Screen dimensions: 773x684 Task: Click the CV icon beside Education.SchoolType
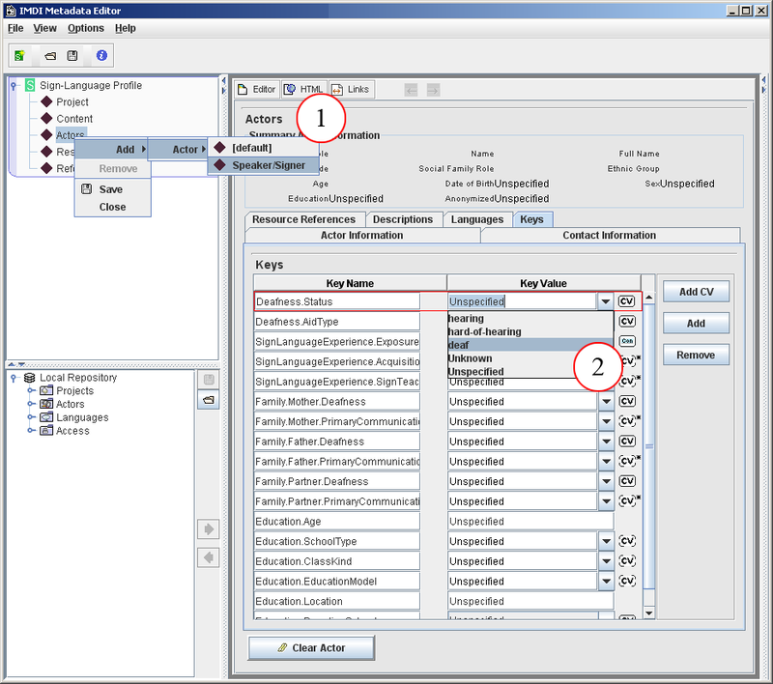coord(626,541)
